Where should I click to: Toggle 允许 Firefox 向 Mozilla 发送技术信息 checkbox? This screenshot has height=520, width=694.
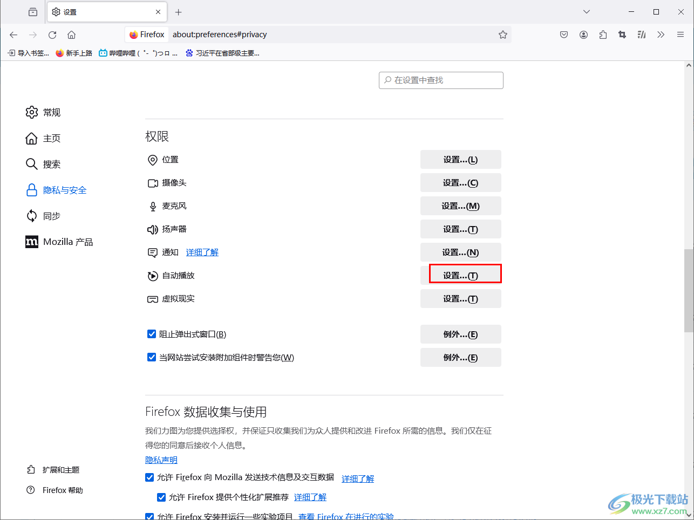149,477
